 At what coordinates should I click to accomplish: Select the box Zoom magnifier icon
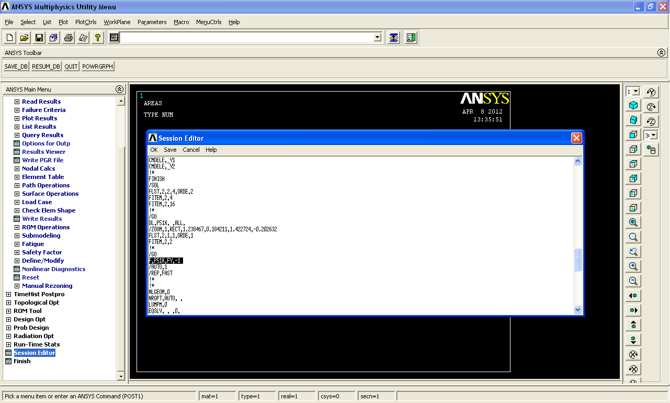pos(633,237)
